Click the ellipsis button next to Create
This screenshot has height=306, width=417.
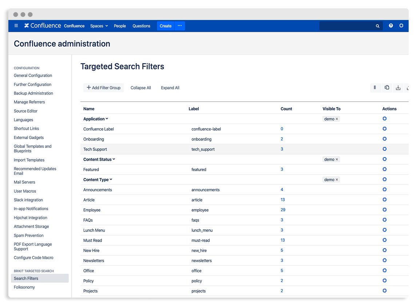180,26
